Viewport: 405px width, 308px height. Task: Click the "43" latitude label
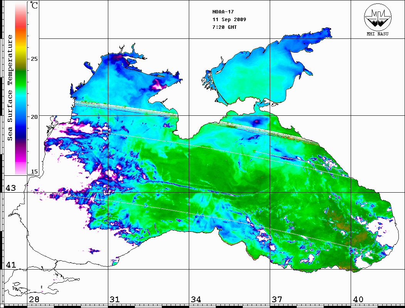click(11, 188)
